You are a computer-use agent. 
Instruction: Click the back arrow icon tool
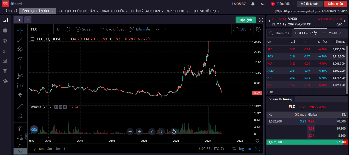[x=20, y=95]
